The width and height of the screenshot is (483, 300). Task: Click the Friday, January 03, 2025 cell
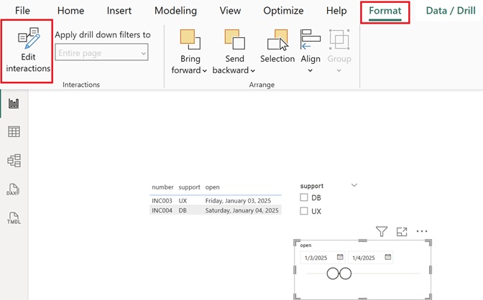(238, 201)
